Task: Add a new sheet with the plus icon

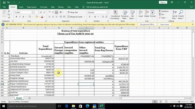Action: 30,98
